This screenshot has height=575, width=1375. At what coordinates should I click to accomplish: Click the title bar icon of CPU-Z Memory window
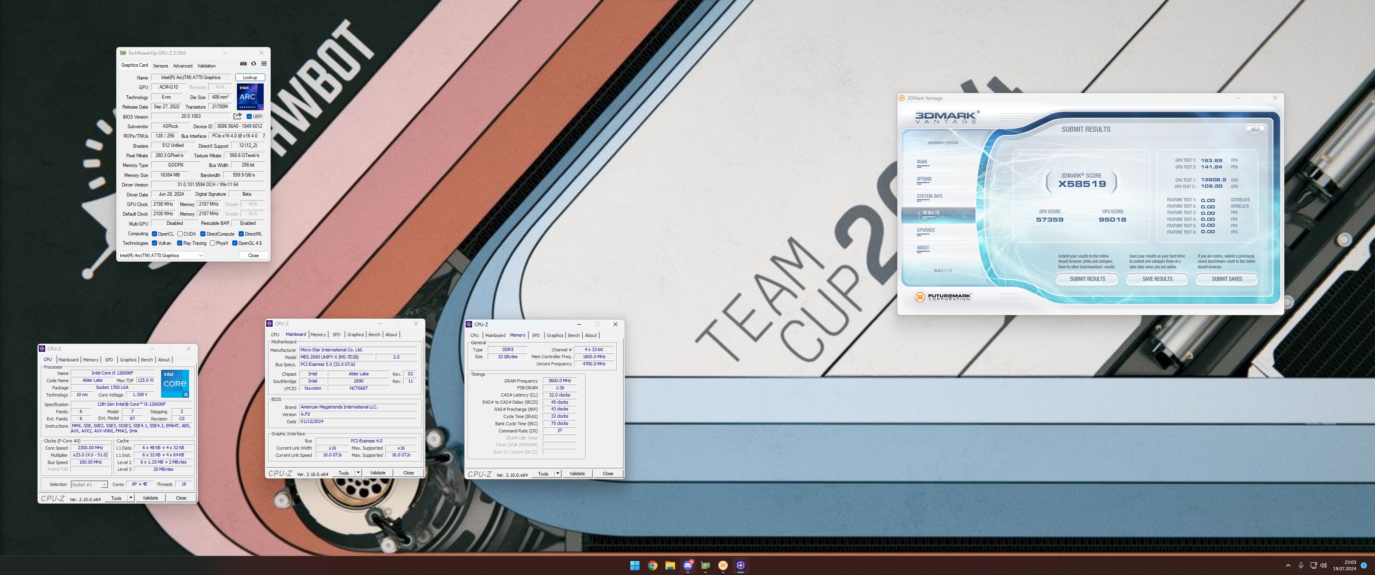pos(469,324)
